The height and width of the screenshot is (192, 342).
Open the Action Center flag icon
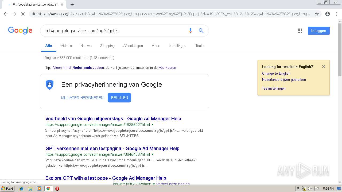[x=316, y=189]
